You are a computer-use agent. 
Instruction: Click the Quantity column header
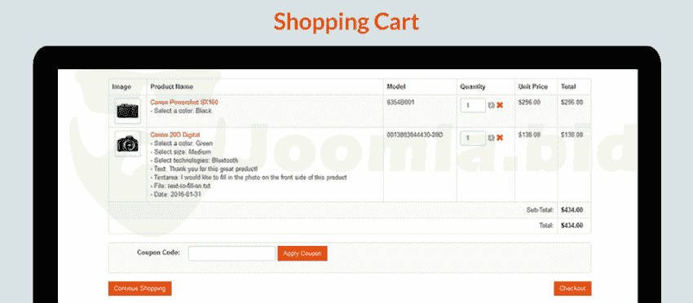[x=472, y=87]
